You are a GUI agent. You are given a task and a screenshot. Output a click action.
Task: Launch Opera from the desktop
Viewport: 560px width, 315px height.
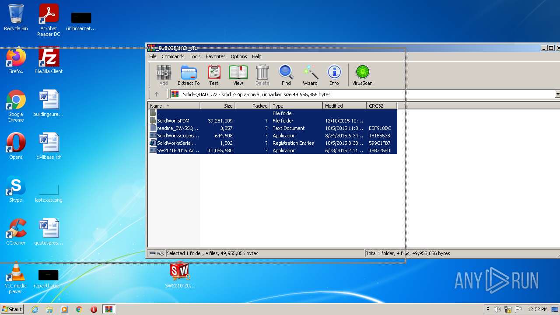point(16,146)
